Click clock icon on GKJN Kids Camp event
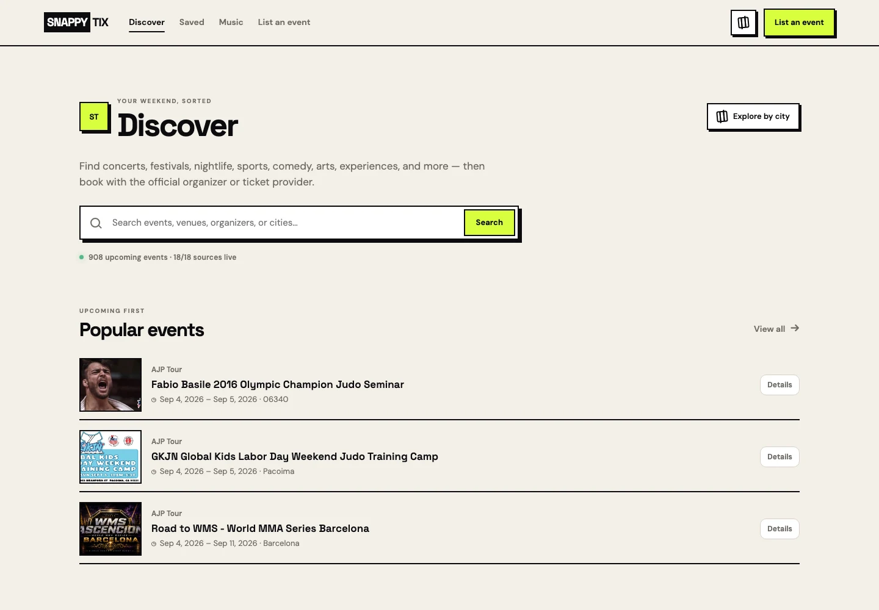This screenshot has width=879, height=610. [x=154, y=472]
